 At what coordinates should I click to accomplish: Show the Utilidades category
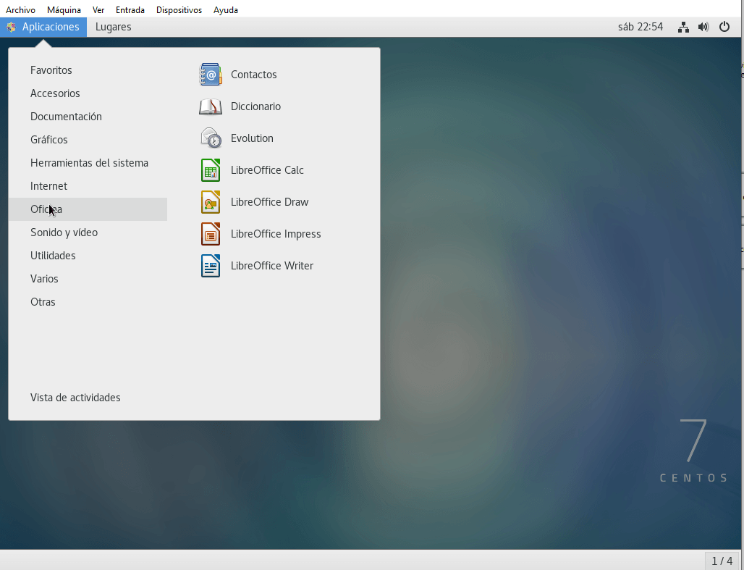click(88, 256)
